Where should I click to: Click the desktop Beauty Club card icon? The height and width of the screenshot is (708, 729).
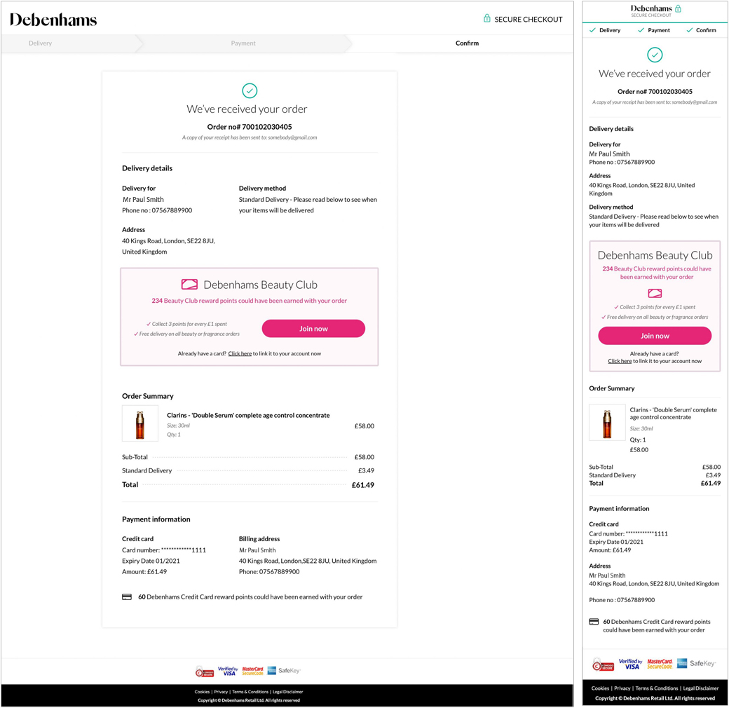(x=189, y=285)
